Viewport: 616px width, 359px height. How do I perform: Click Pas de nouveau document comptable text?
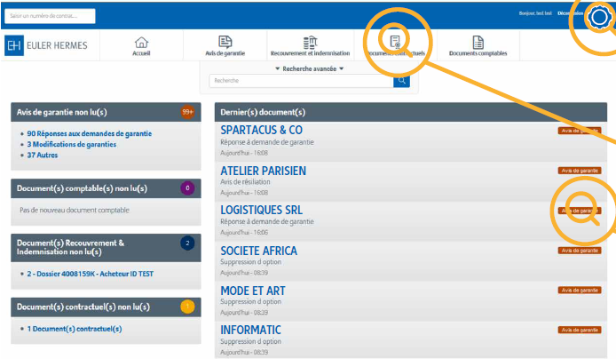75,210
